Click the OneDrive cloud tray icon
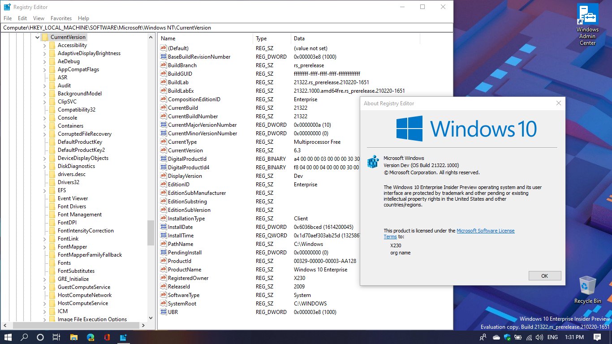Screen dimensions: 612x344 (496, 337)
